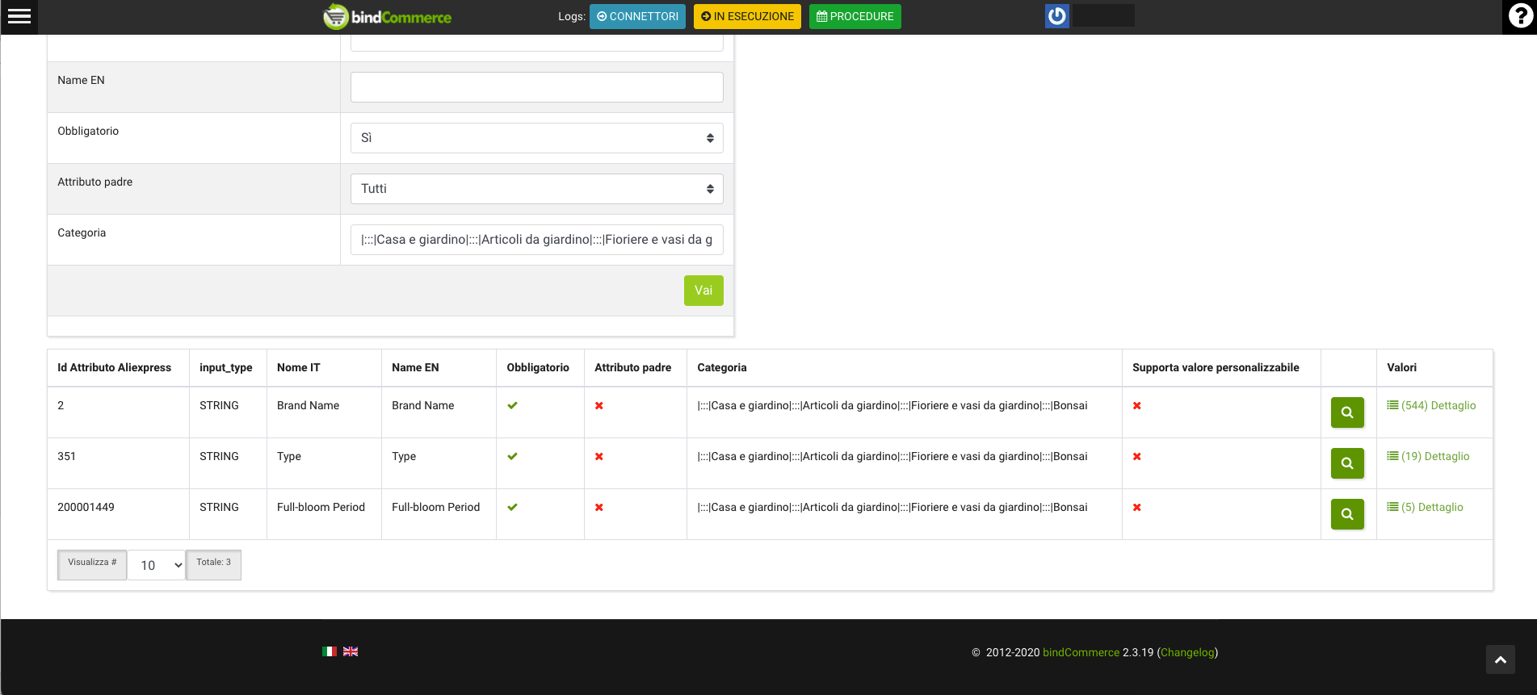This screenshot has height=695, width=1537.
Task: Open the Changelog link in footer
Action: click(1187, 652)
